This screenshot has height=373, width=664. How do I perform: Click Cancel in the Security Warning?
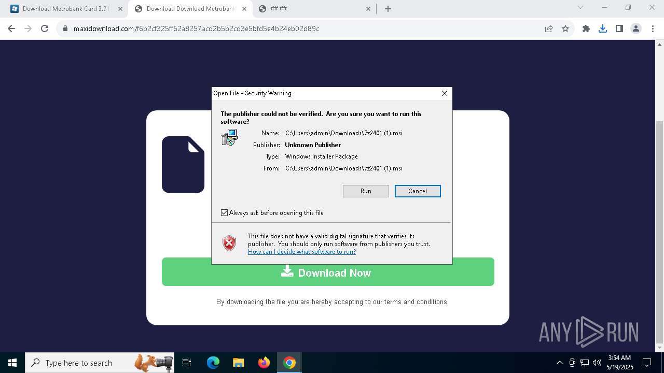[x=418, y=191]
